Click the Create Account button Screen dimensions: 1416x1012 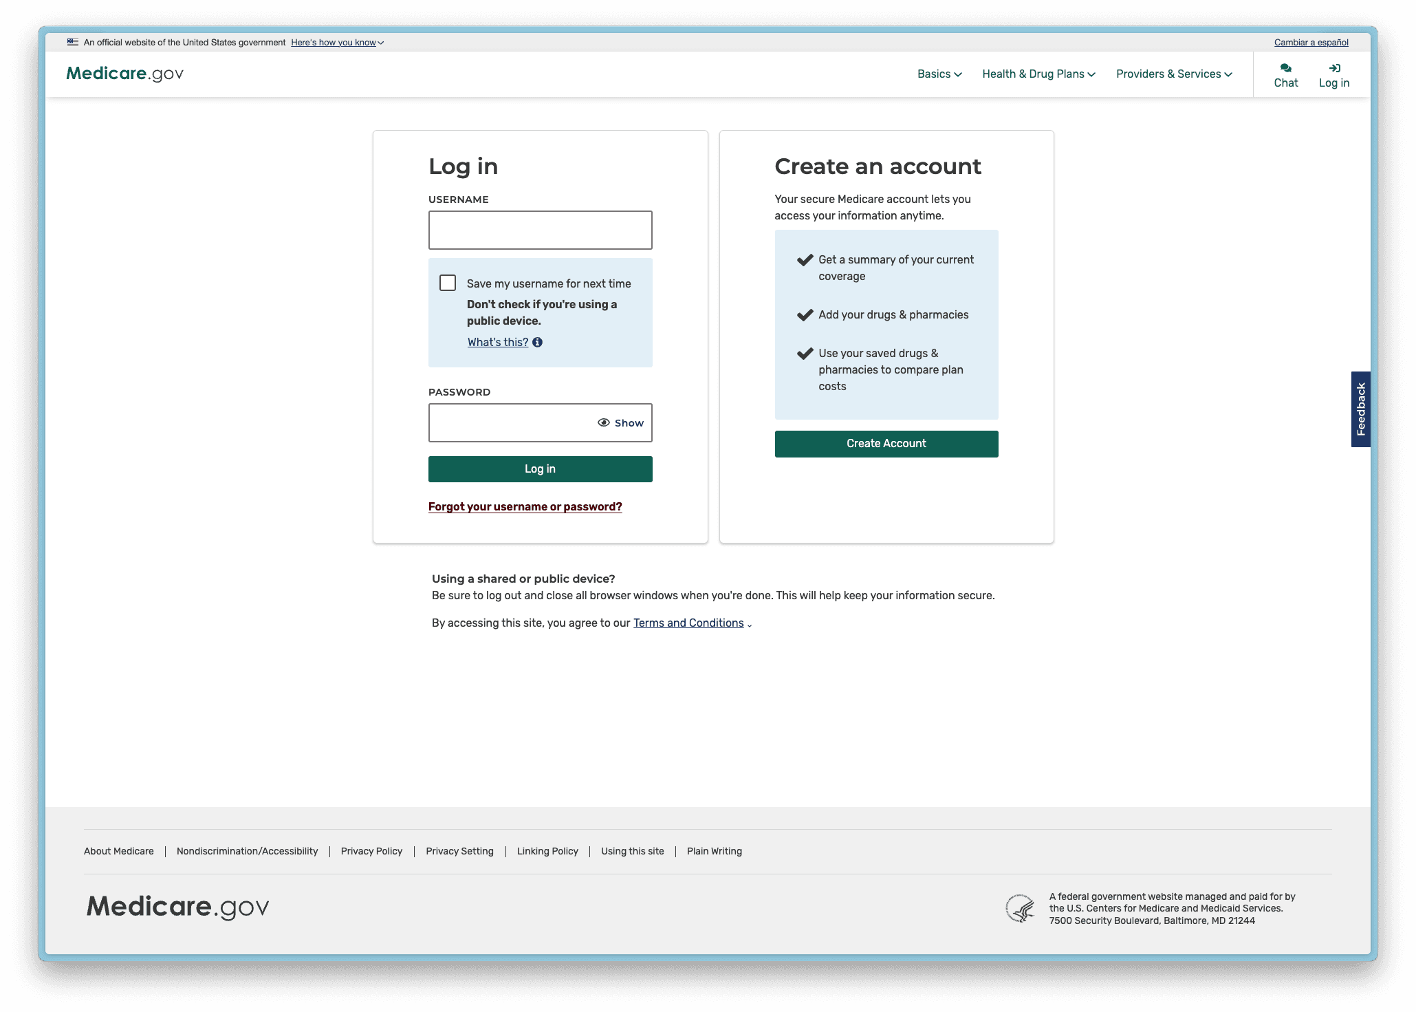[x=886, y=442]
